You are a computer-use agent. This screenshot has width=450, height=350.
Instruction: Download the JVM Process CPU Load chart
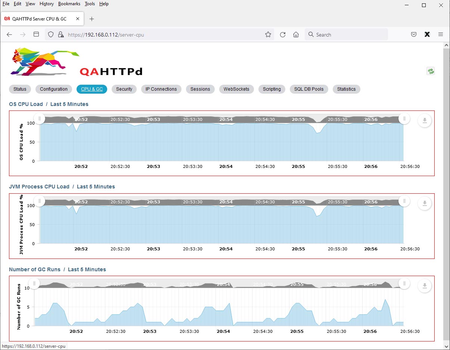pyautogui.click(x=425, y=203)
